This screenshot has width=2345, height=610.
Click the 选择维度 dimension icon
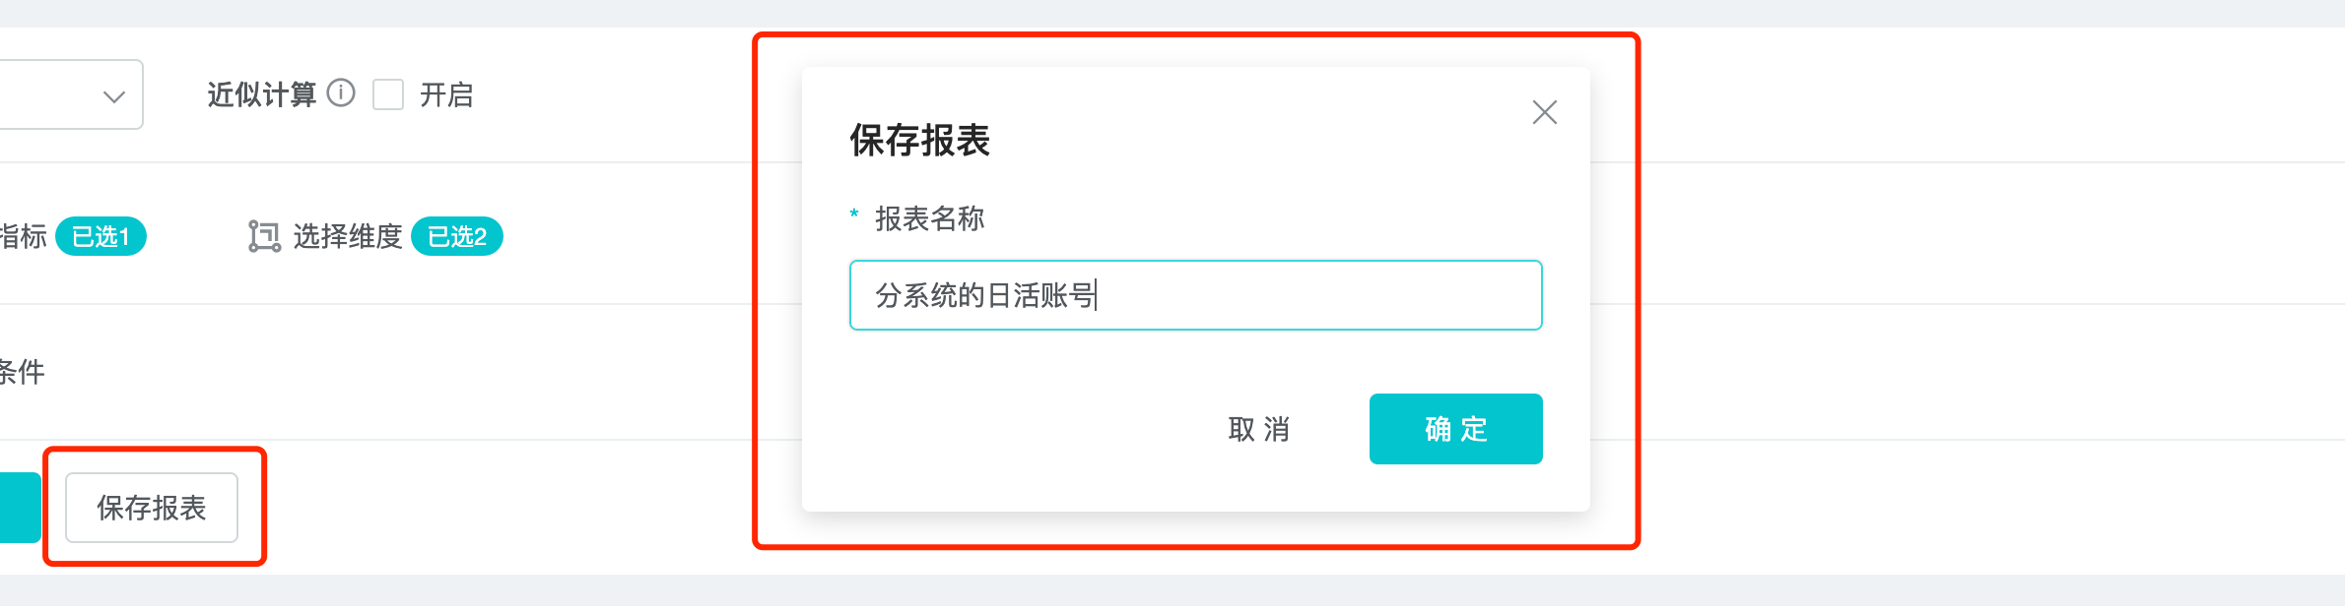[x=264, y=236]
